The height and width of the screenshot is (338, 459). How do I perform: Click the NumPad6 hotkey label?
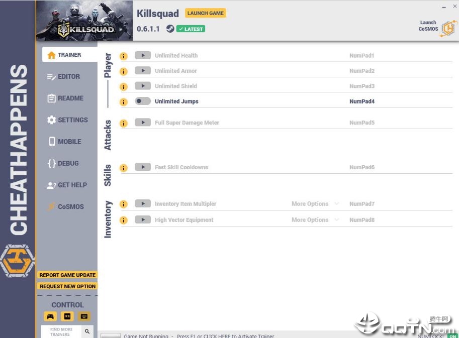point(362,167)
